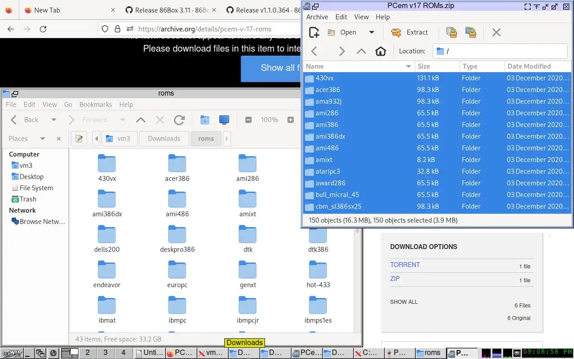The width and height of the screenshot is (574, 359).
Task: Open Computer location from file manager toolbar
Action: 224,120
